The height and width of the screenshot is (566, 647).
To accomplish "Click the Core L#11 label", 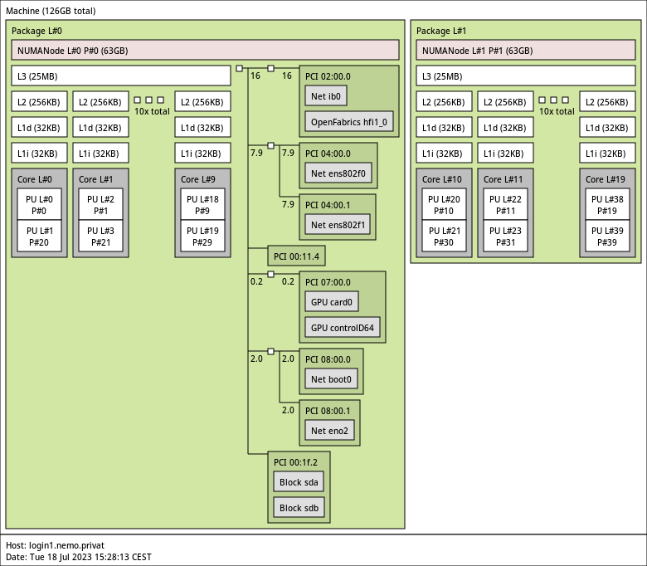I will (503, 179).
